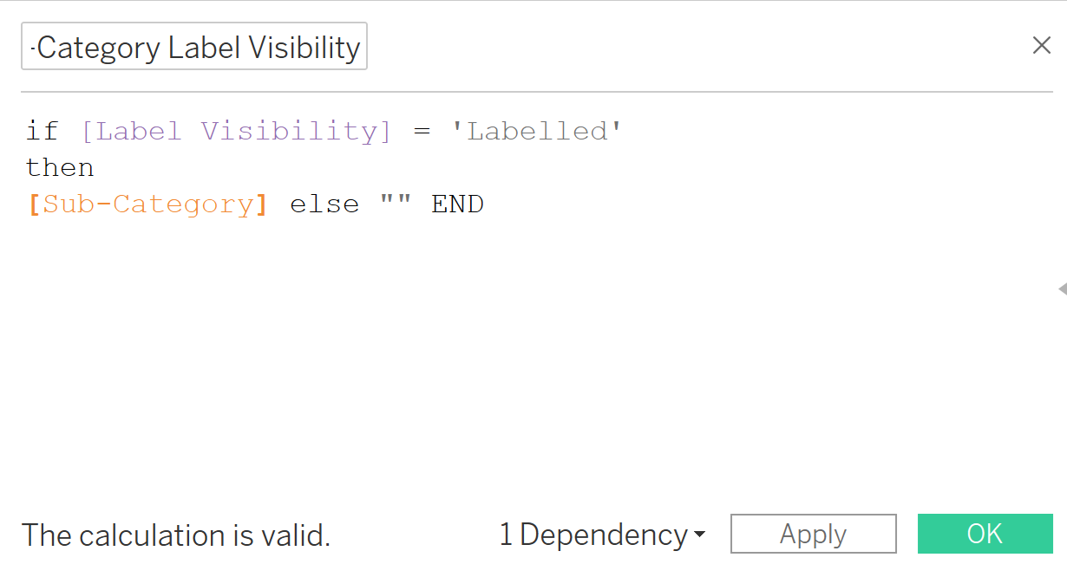Click the empty string "" literal
The image size is (1067, 577).
[x=395, y=204]
